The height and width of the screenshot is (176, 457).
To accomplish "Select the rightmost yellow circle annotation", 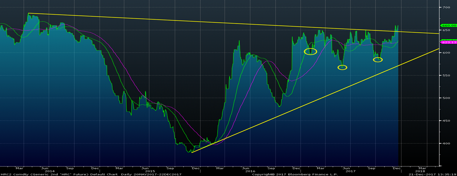I will point(378,59).
